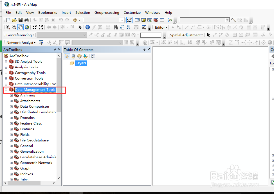Collapse Data Management Tools toolbox

coord(6,90)
